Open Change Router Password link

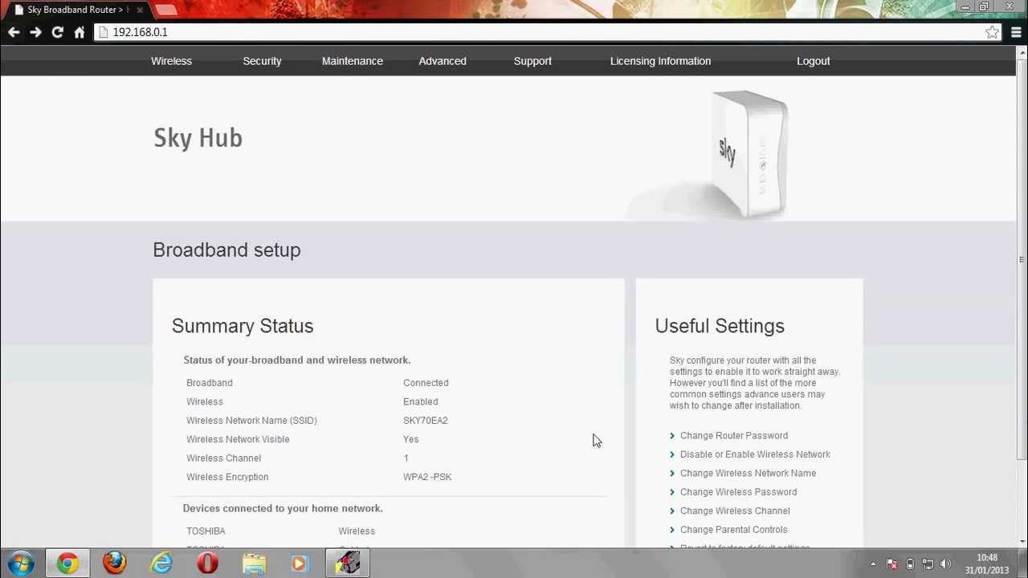tap(734, 435)
